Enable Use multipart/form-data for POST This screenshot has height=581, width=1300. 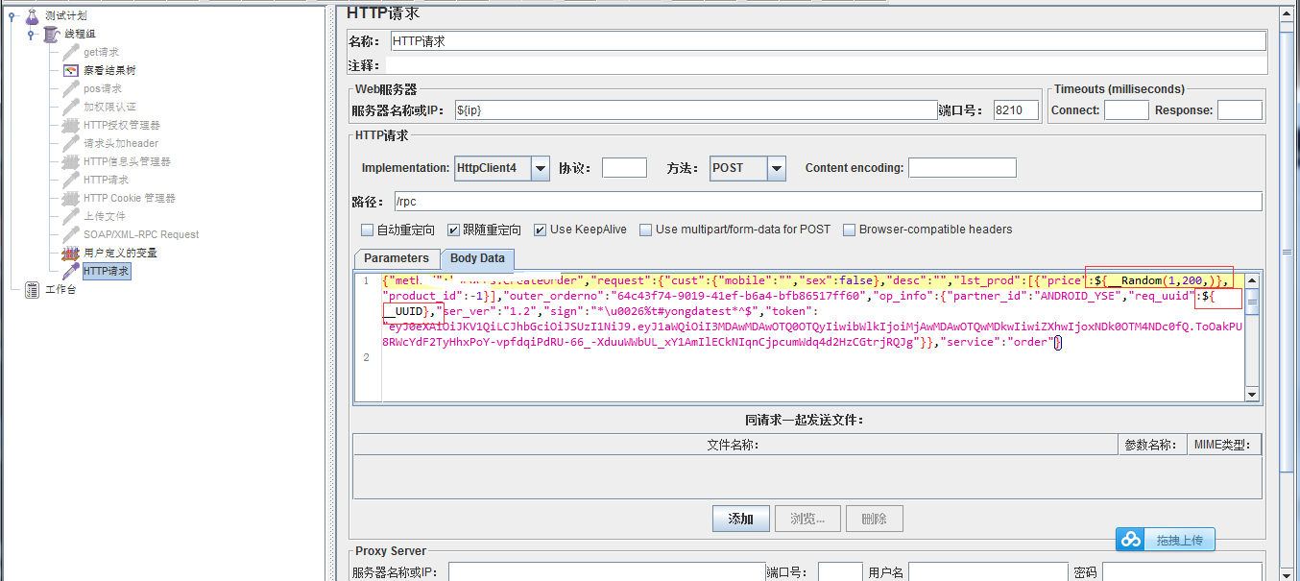(646, 230)
